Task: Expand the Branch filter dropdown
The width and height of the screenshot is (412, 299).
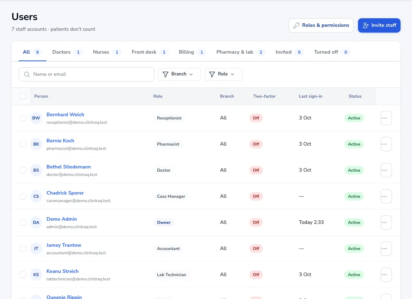Action: point(180,74)
